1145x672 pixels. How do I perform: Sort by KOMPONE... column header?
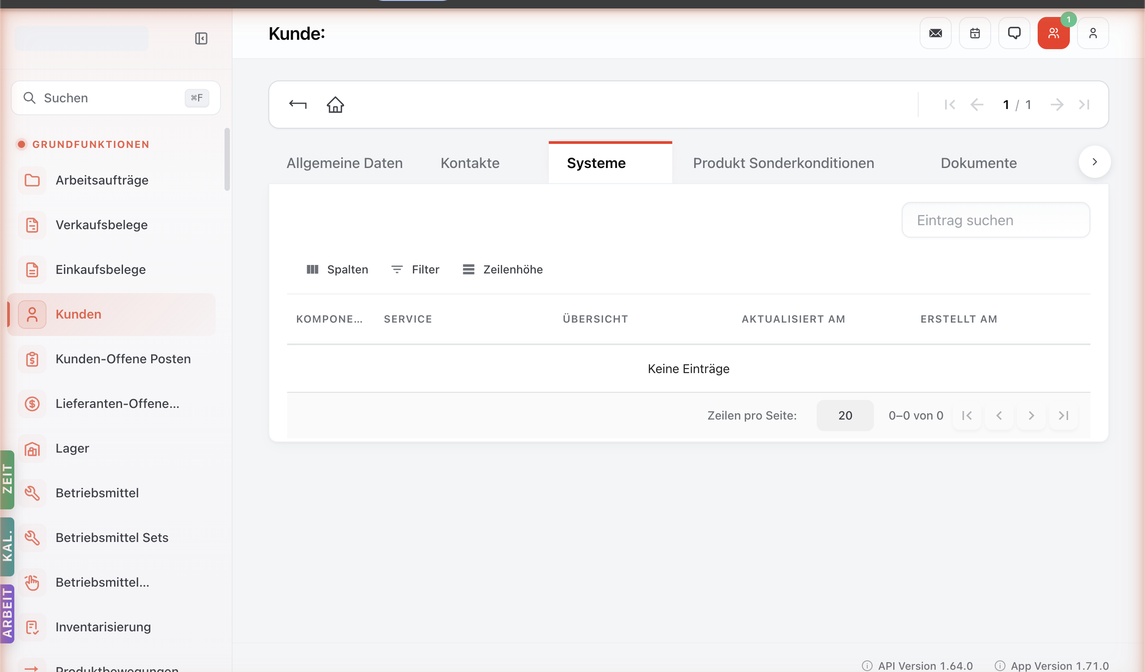point(330,319)
